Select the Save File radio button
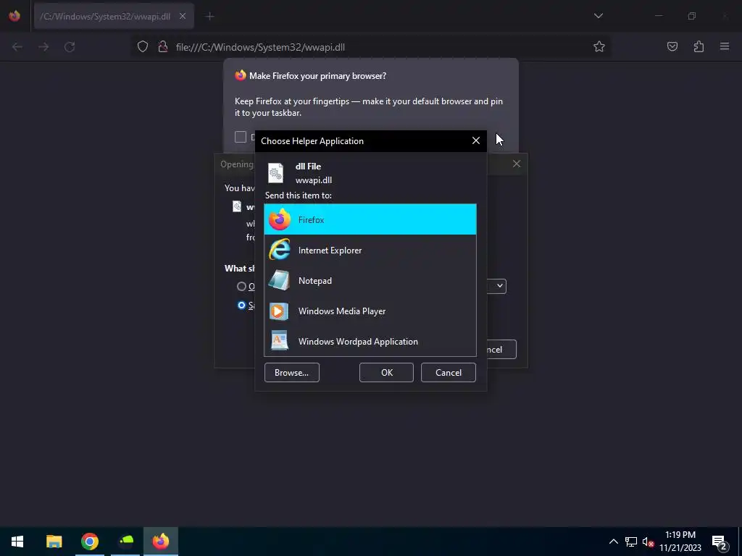 coord(241,306)
